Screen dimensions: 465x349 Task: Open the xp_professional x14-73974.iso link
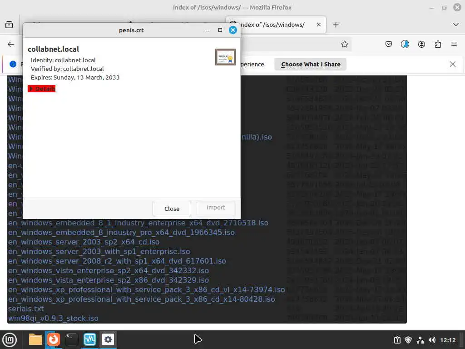point(147,289)
